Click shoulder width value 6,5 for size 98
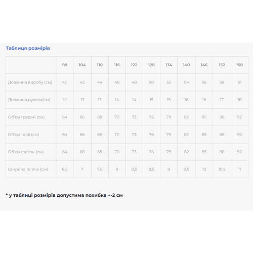Viewport: 253px width, 253px height. [65, 169]
